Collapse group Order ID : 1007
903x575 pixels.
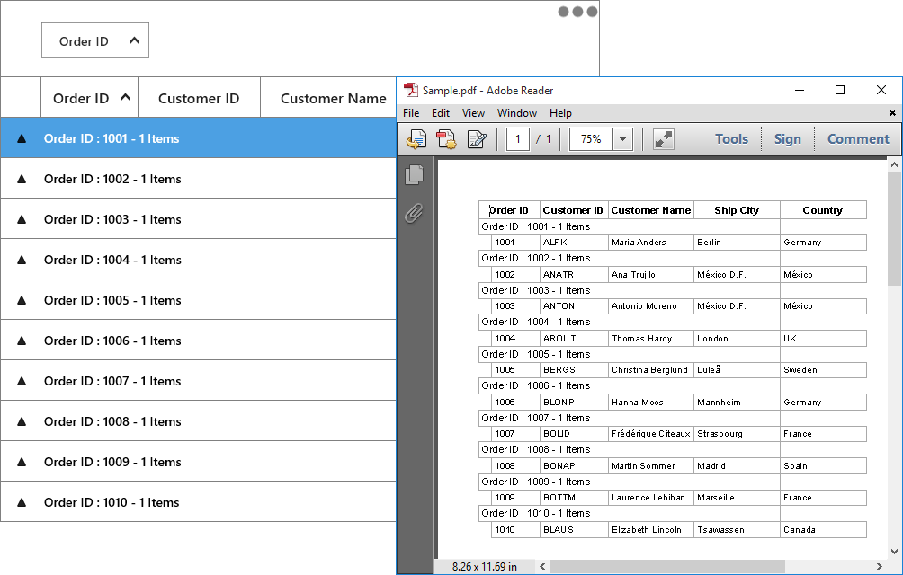pos(22,381)
